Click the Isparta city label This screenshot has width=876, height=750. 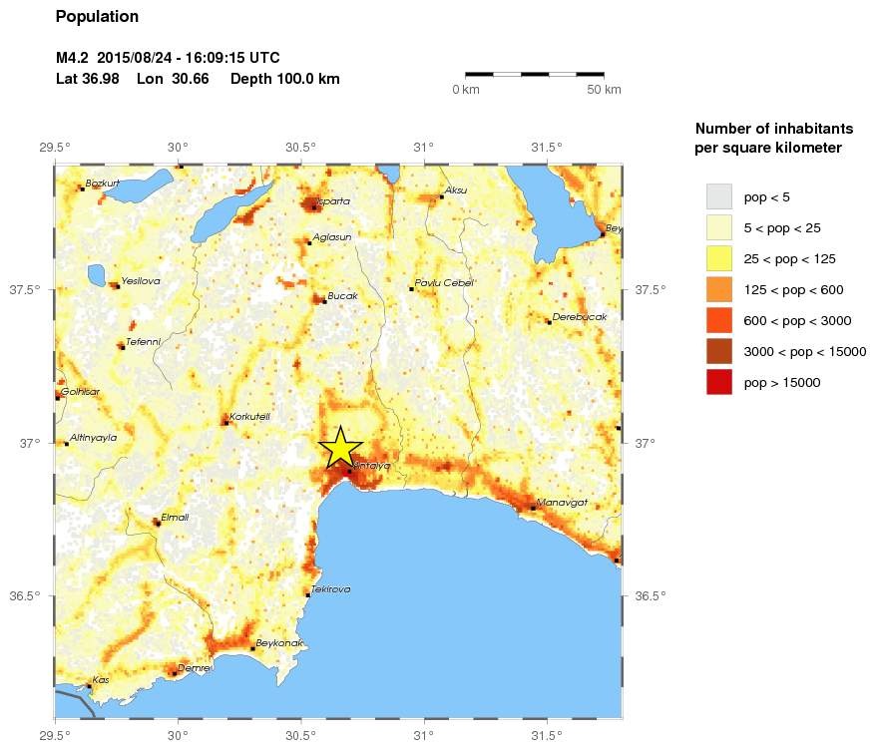[333, 201]
